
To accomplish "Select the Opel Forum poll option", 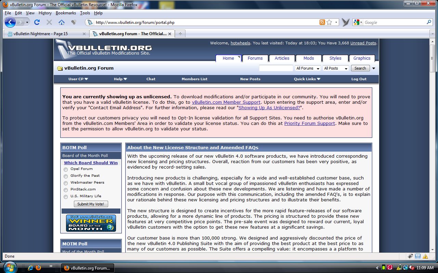I will pos(66,170).
